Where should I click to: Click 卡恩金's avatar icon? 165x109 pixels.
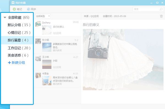38,75
